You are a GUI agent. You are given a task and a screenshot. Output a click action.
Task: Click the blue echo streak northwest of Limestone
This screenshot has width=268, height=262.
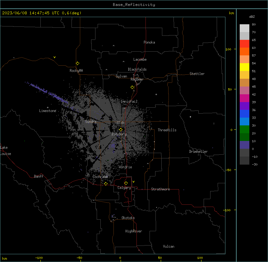(47, 92)
